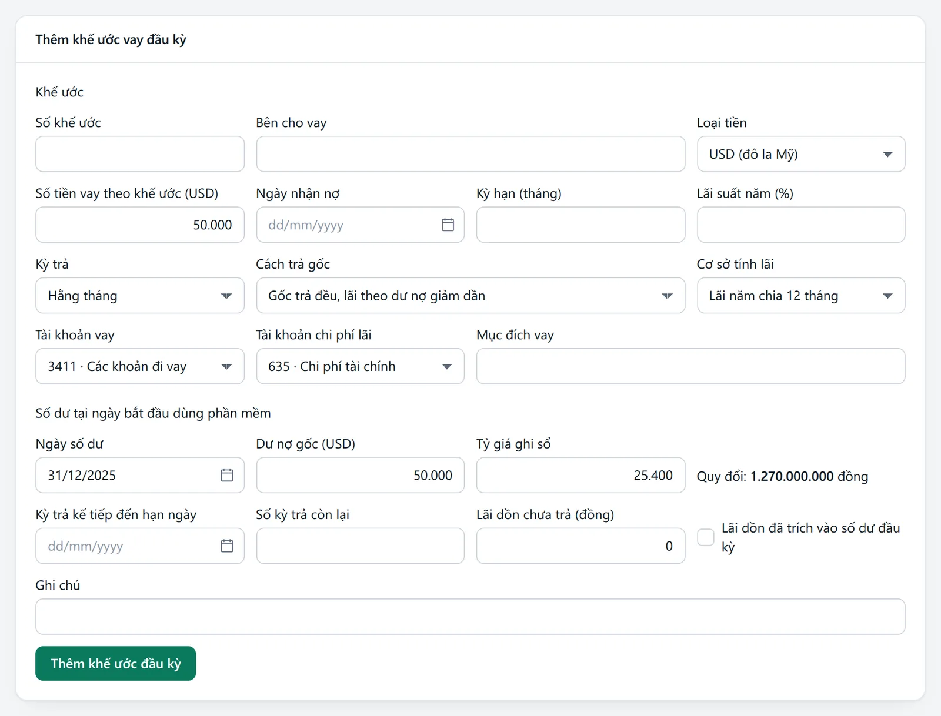Focus the Số kỳ trả còn lại field
Screen dimensions: 941x716
point(360,546)
